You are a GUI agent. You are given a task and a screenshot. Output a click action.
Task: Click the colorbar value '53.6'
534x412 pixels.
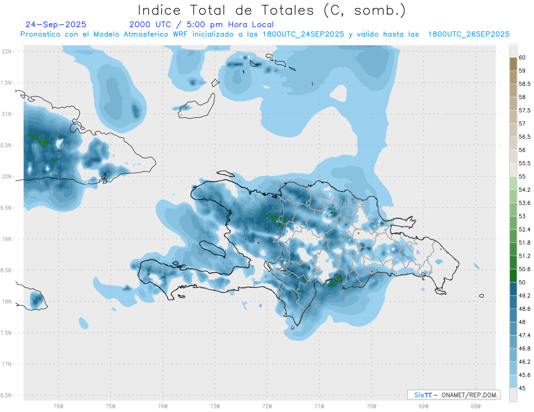(x=525, y=203)
